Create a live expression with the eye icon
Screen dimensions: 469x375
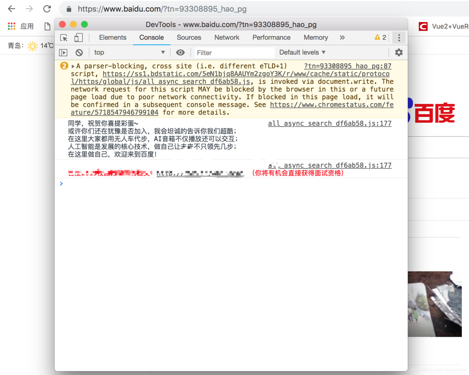pyautogui.click(x=180, y=52)
